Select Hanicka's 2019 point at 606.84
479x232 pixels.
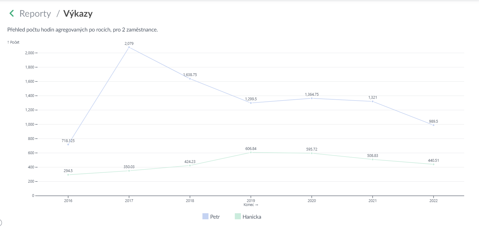click(x=251, y=152)
